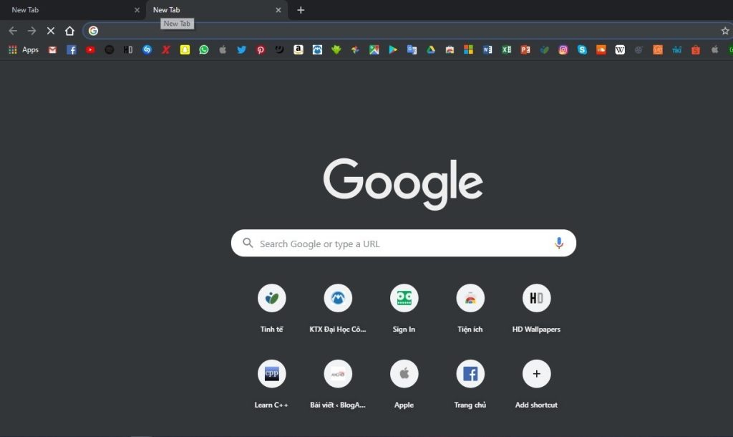The image size is (733, 437).
Task: Open the SoundCloud bookmark icon
Action: [x=601, y=49]
